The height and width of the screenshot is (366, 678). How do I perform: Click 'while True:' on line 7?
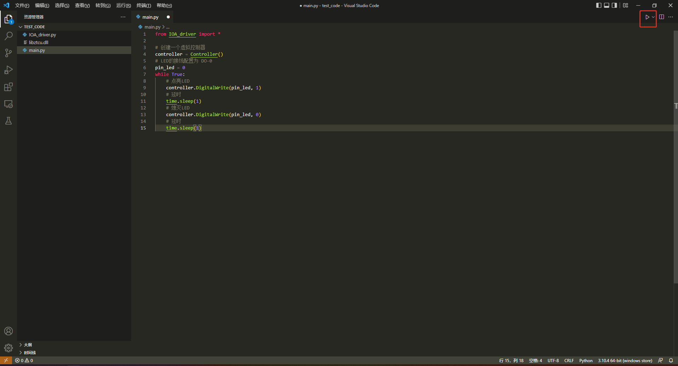point(170,74)
